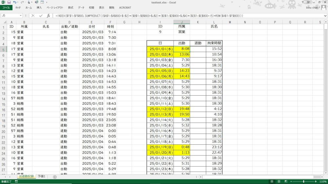
Task: Expand the formula bar chevron
Action: (325, 16)
